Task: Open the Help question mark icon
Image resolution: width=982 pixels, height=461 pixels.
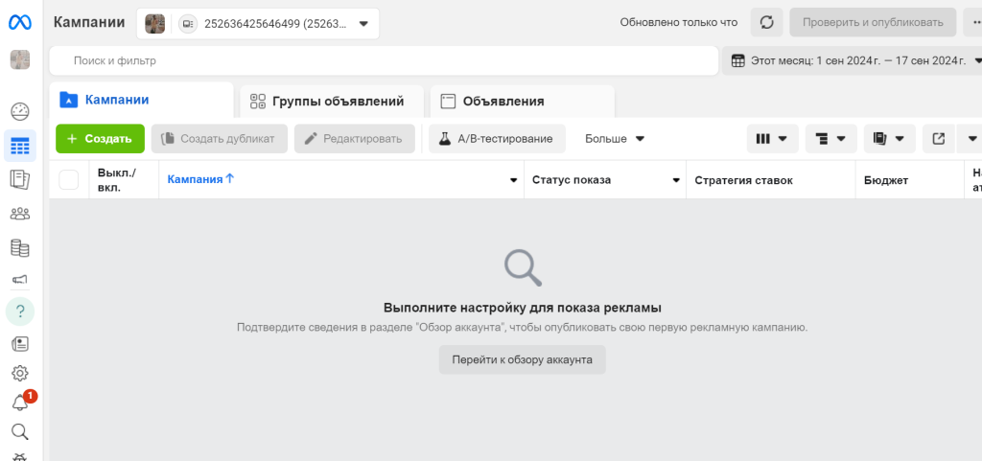Action: [20, 311]
